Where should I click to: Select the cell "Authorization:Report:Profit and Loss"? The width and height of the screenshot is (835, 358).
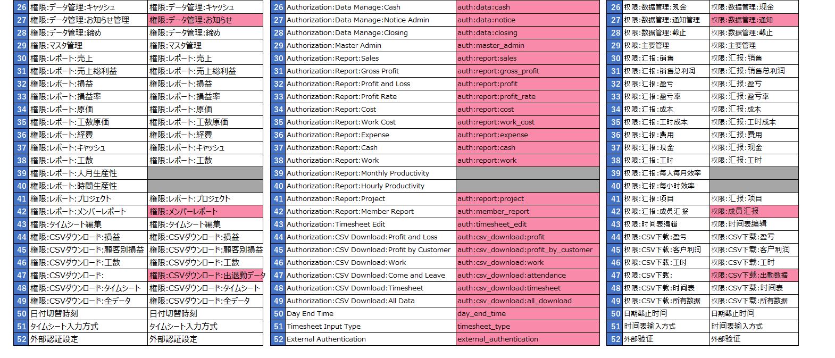370,84
